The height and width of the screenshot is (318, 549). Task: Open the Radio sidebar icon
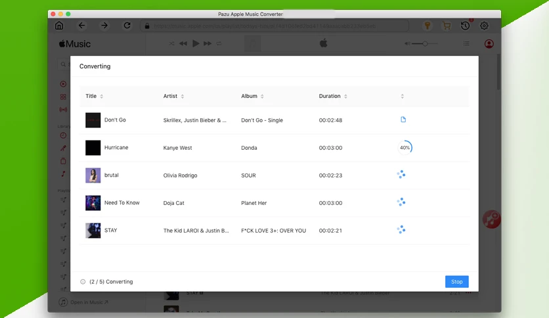click(63, 110)
